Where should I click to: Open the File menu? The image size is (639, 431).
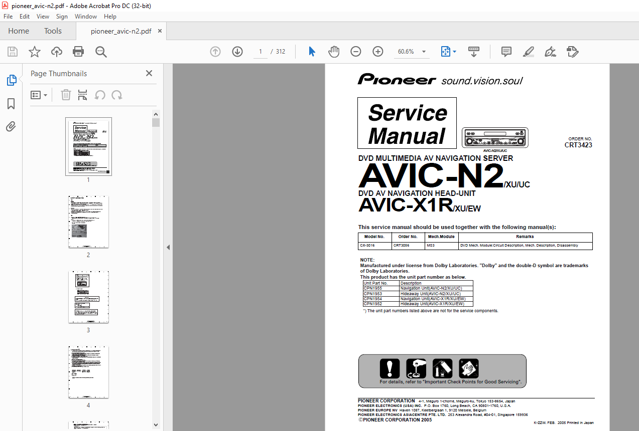8,17
